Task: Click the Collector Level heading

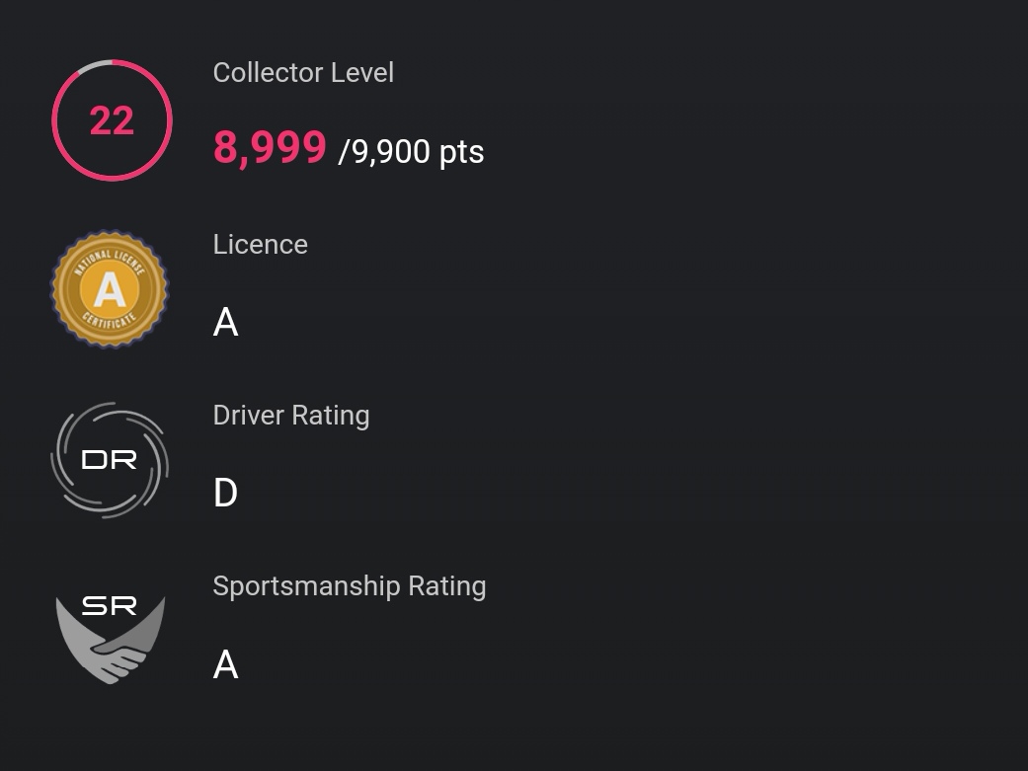Action: pos(303,73)
